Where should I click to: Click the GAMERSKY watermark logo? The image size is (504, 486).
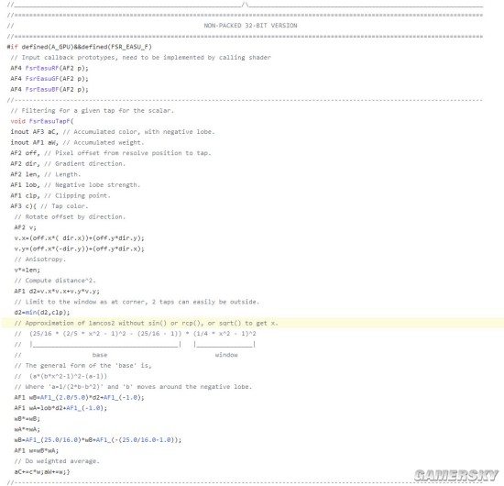click(456, 475)
